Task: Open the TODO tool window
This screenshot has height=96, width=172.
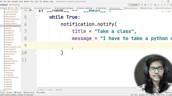Action: pyautogui.click(x=9, y=93)
